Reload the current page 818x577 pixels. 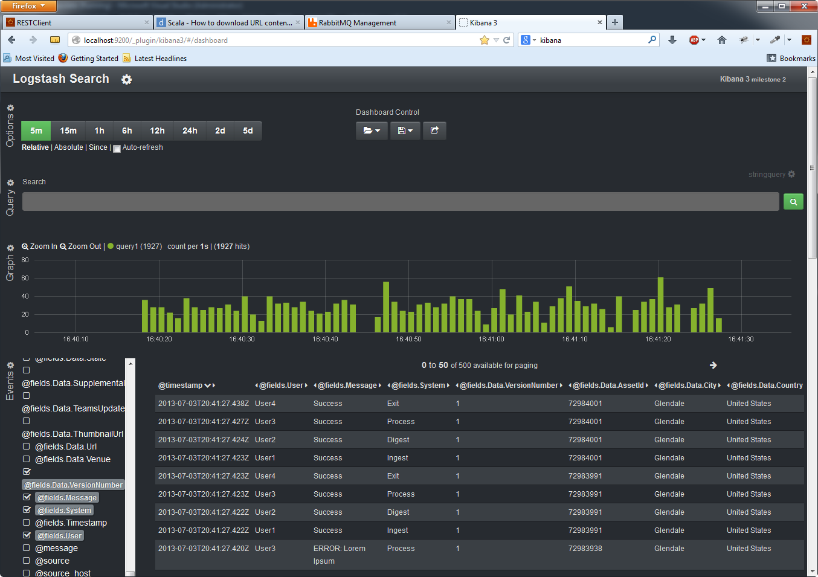[x=507, y=40]
